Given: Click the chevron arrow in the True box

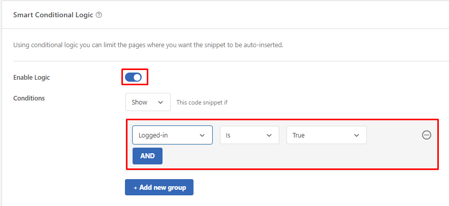Looking at the screenshot, I should pyautogui.click(x=357, y=135).
